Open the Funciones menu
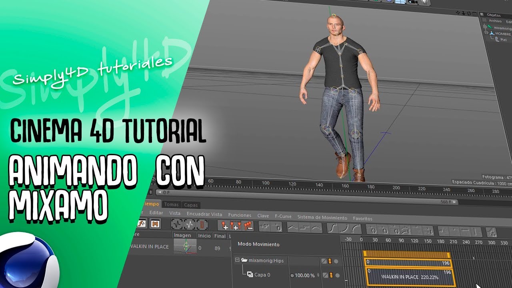The width and height of the screenshot is (512, 288). tap(240, 215)
